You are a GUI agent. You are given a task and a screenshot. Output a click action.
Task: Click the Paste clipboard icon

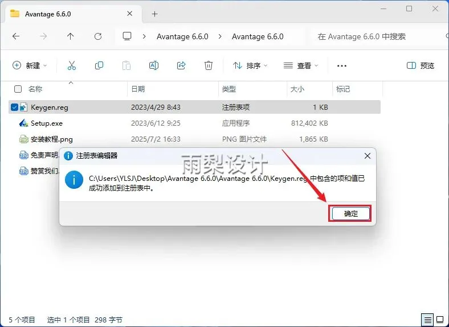point(126,65)
